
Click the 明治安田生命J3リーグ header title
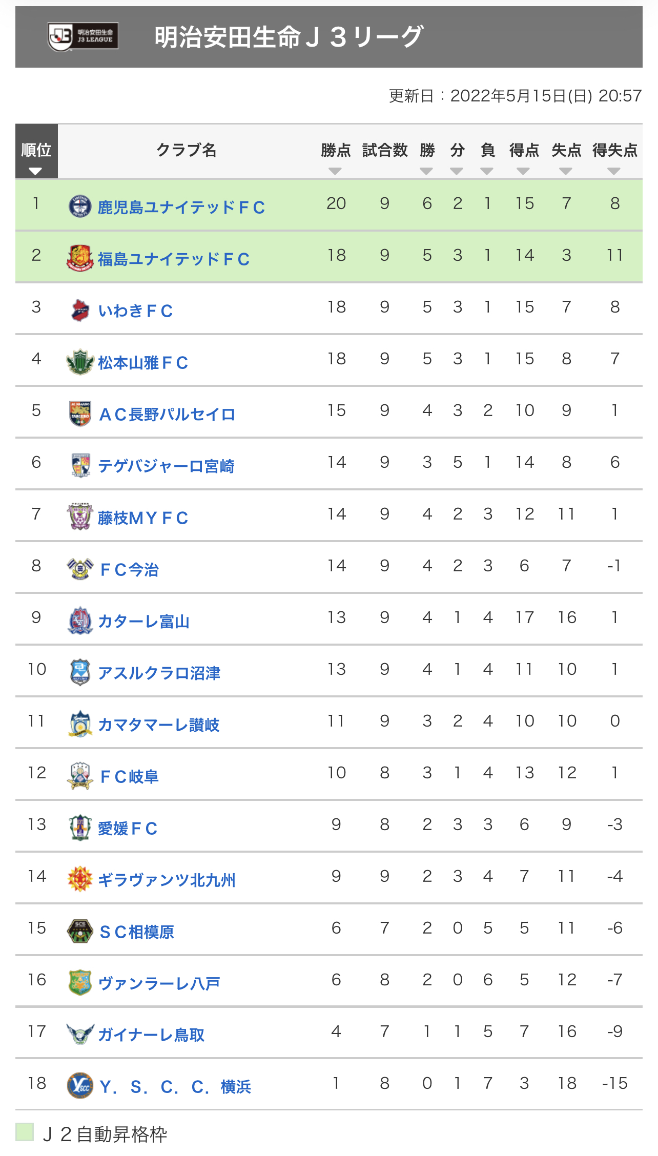289,37
